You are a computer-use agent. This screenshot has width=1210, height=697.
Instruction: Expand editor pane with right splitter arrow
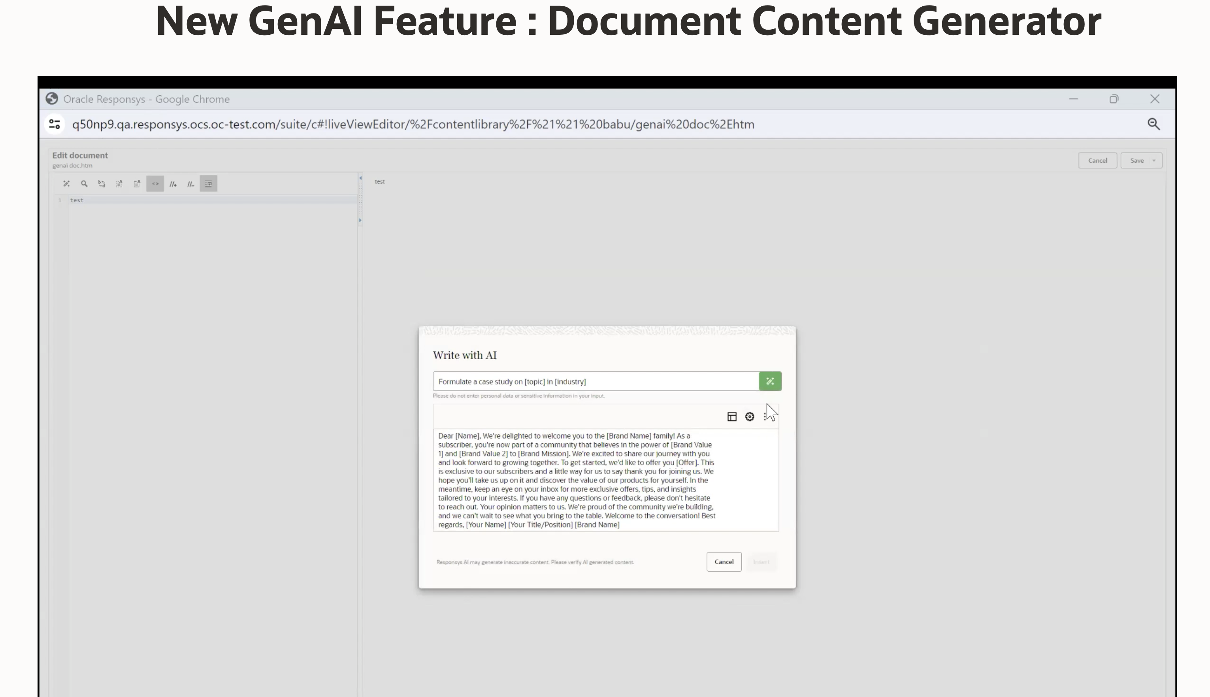[360, 220]
